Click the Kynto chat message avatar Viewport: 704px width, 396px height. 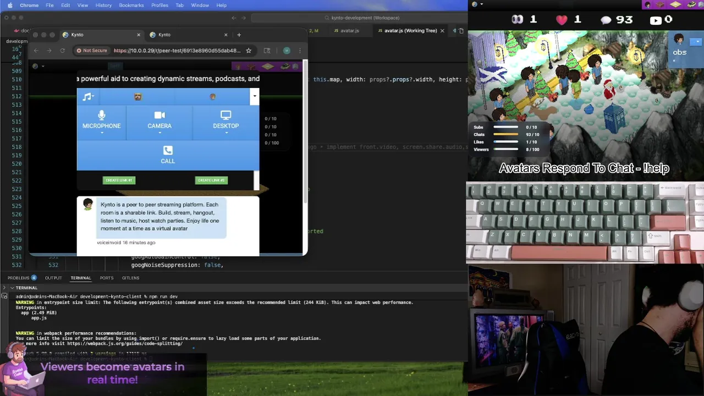pos(88,205)
